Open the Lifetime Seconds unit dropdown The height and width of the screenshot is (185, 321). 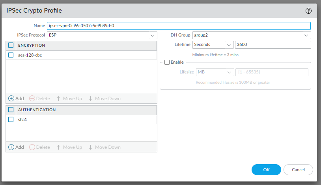coord(213,45)
